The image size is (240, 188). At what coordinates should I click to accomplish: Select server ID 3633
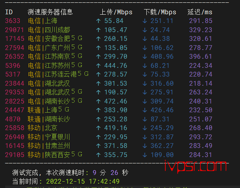13,21
